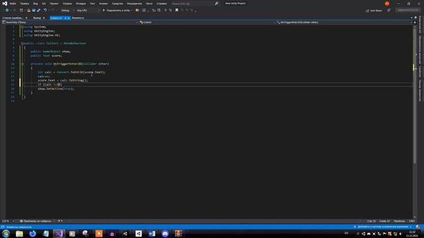
Task: Undo the last edit with toolbar arrow
Action: tap(45, 11)
